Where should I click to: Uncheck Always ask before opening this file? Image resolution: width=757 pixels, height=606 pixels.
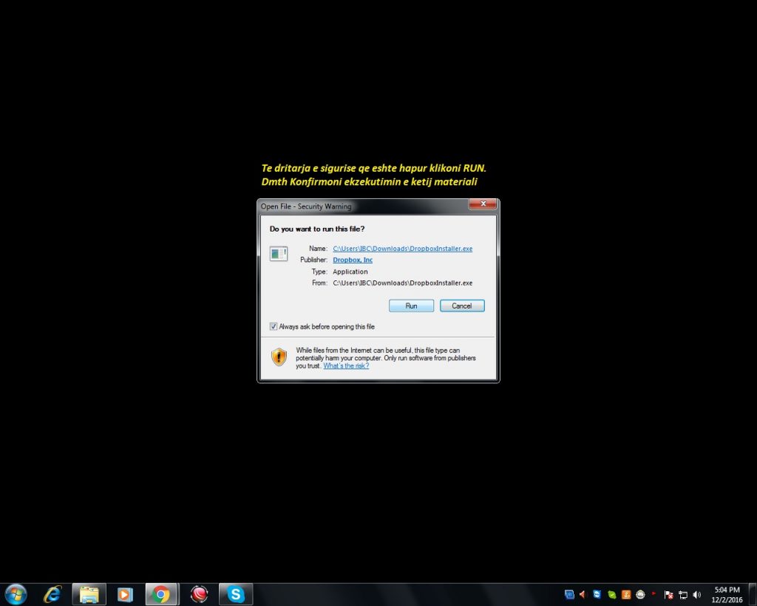pos(274,327)
